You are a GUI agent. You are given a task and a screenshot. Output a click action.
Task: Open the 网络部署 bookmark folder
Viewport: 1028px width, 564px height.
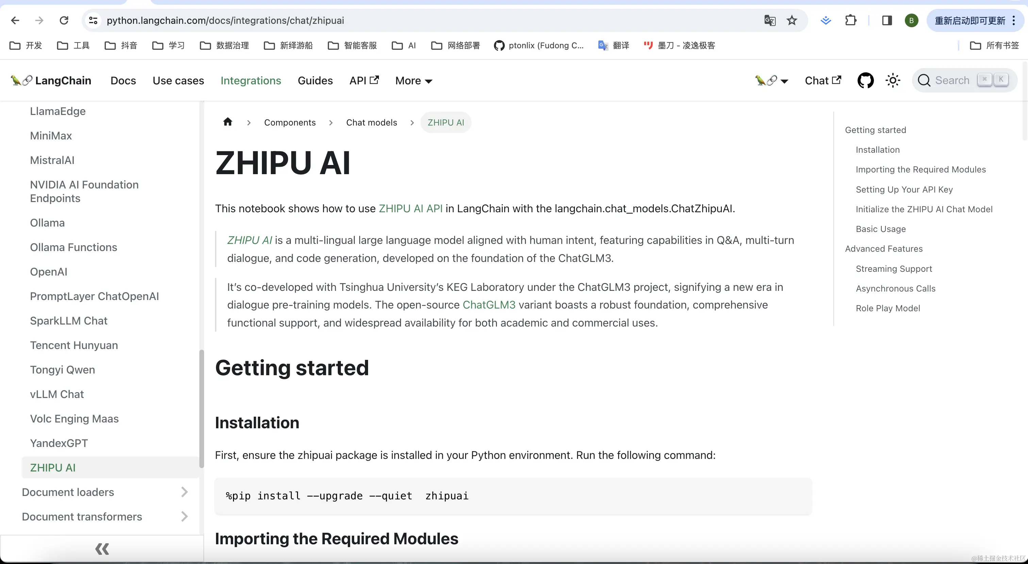[x=455, y=46]
